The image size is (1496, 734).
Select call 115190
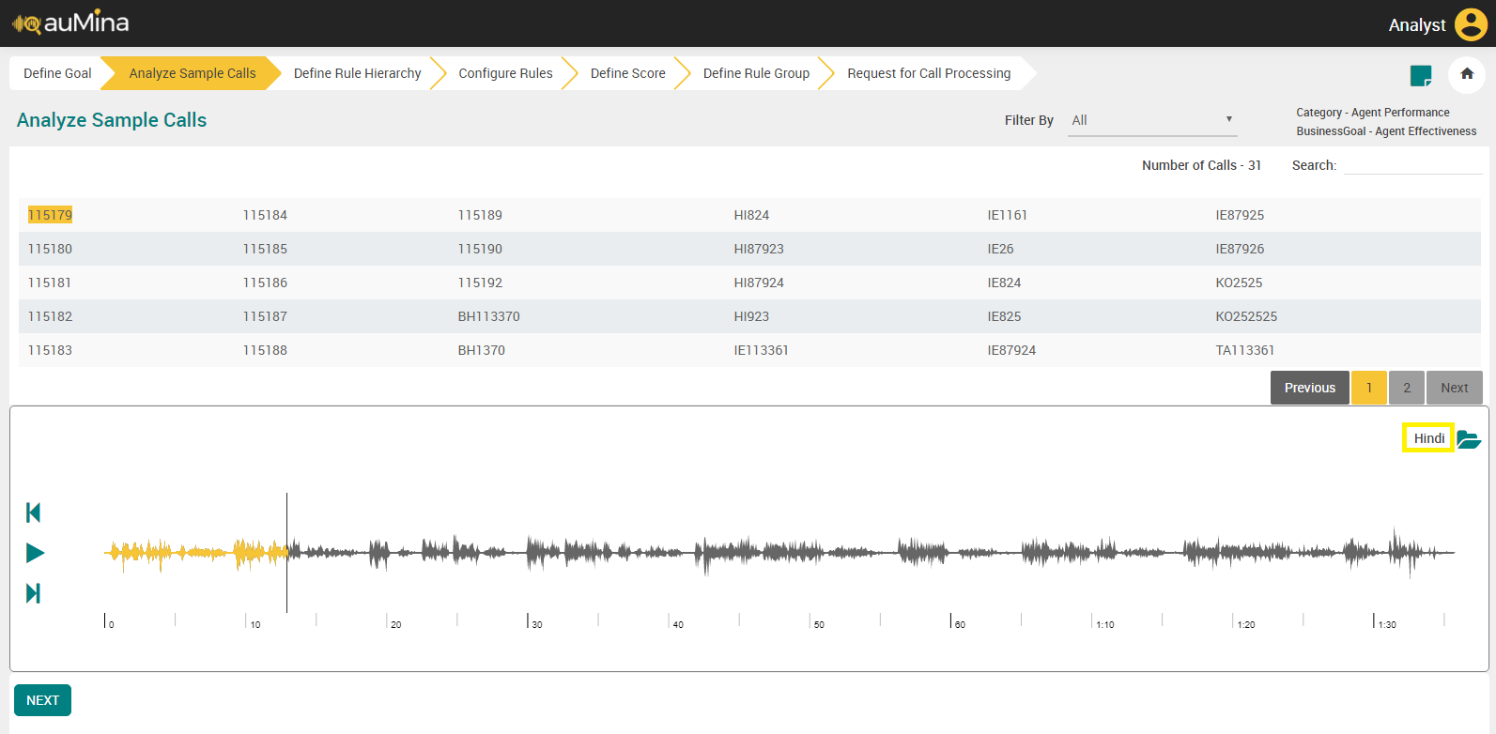[480, 249]
